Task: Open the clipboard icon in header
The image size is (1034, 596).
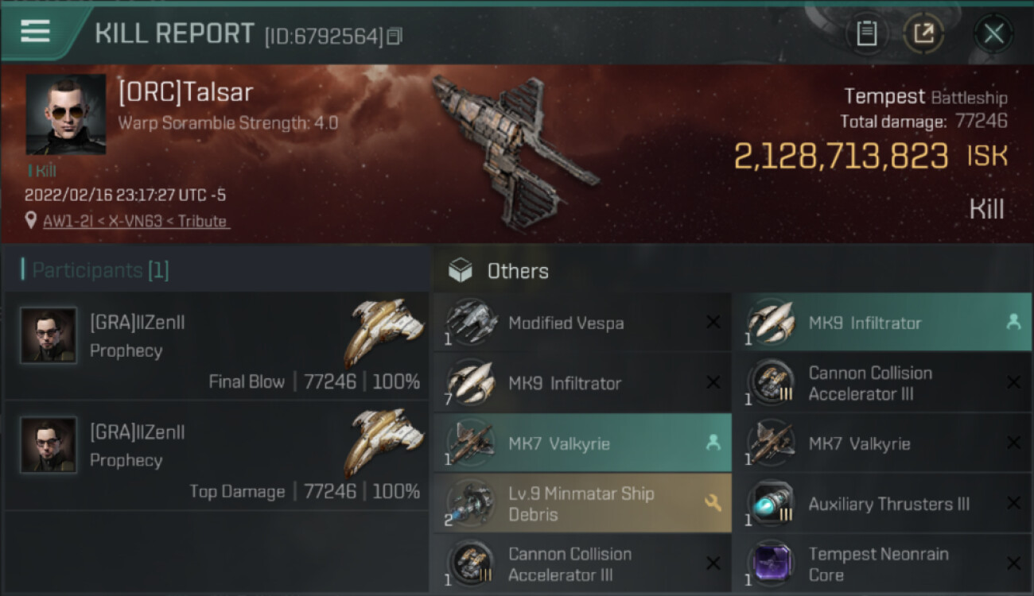Action: point(866,33)
